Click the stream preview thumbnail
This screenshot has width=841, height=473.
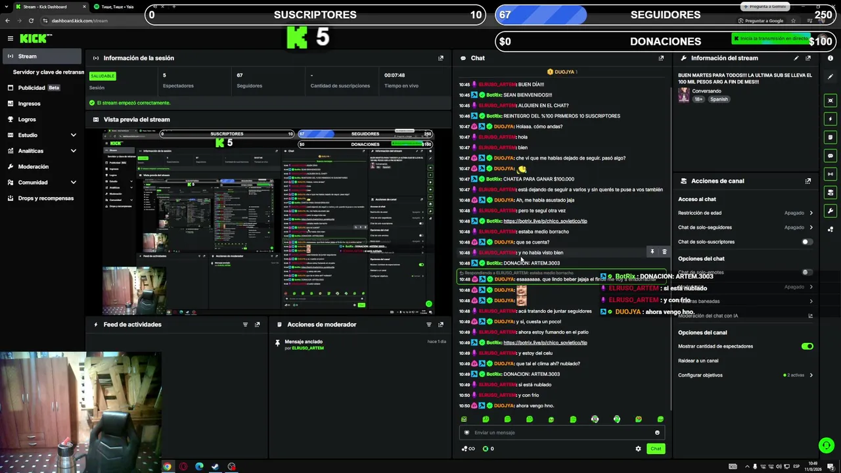coord(268,223)
